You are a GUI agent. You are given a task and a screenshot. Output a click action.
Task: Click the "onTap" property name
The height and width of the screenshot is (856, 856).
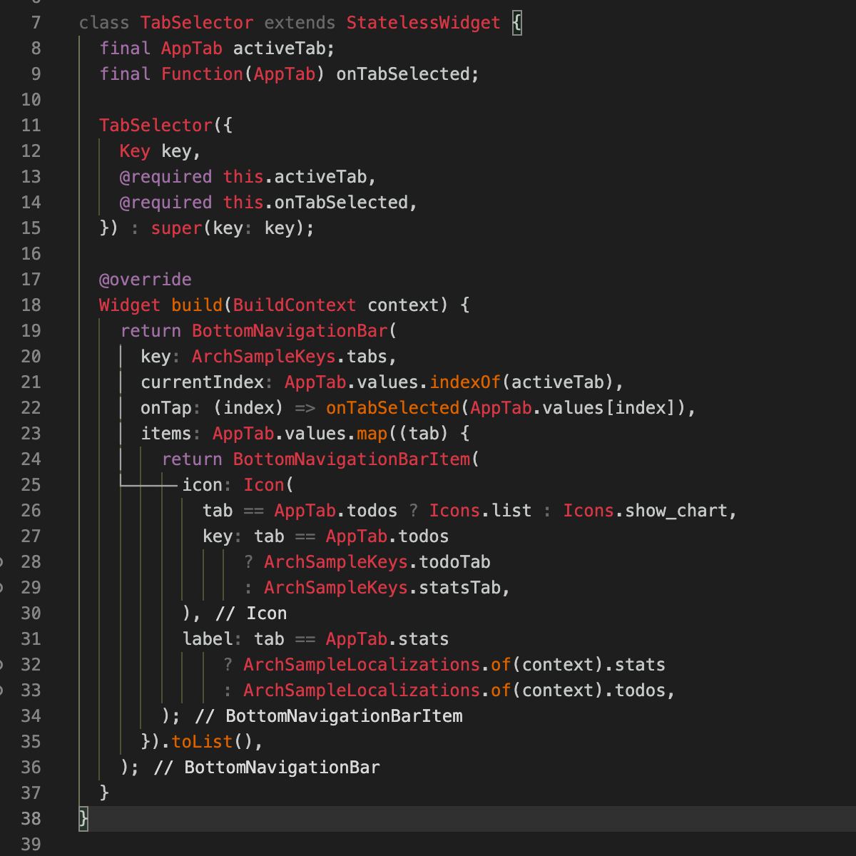pos(166,408)
